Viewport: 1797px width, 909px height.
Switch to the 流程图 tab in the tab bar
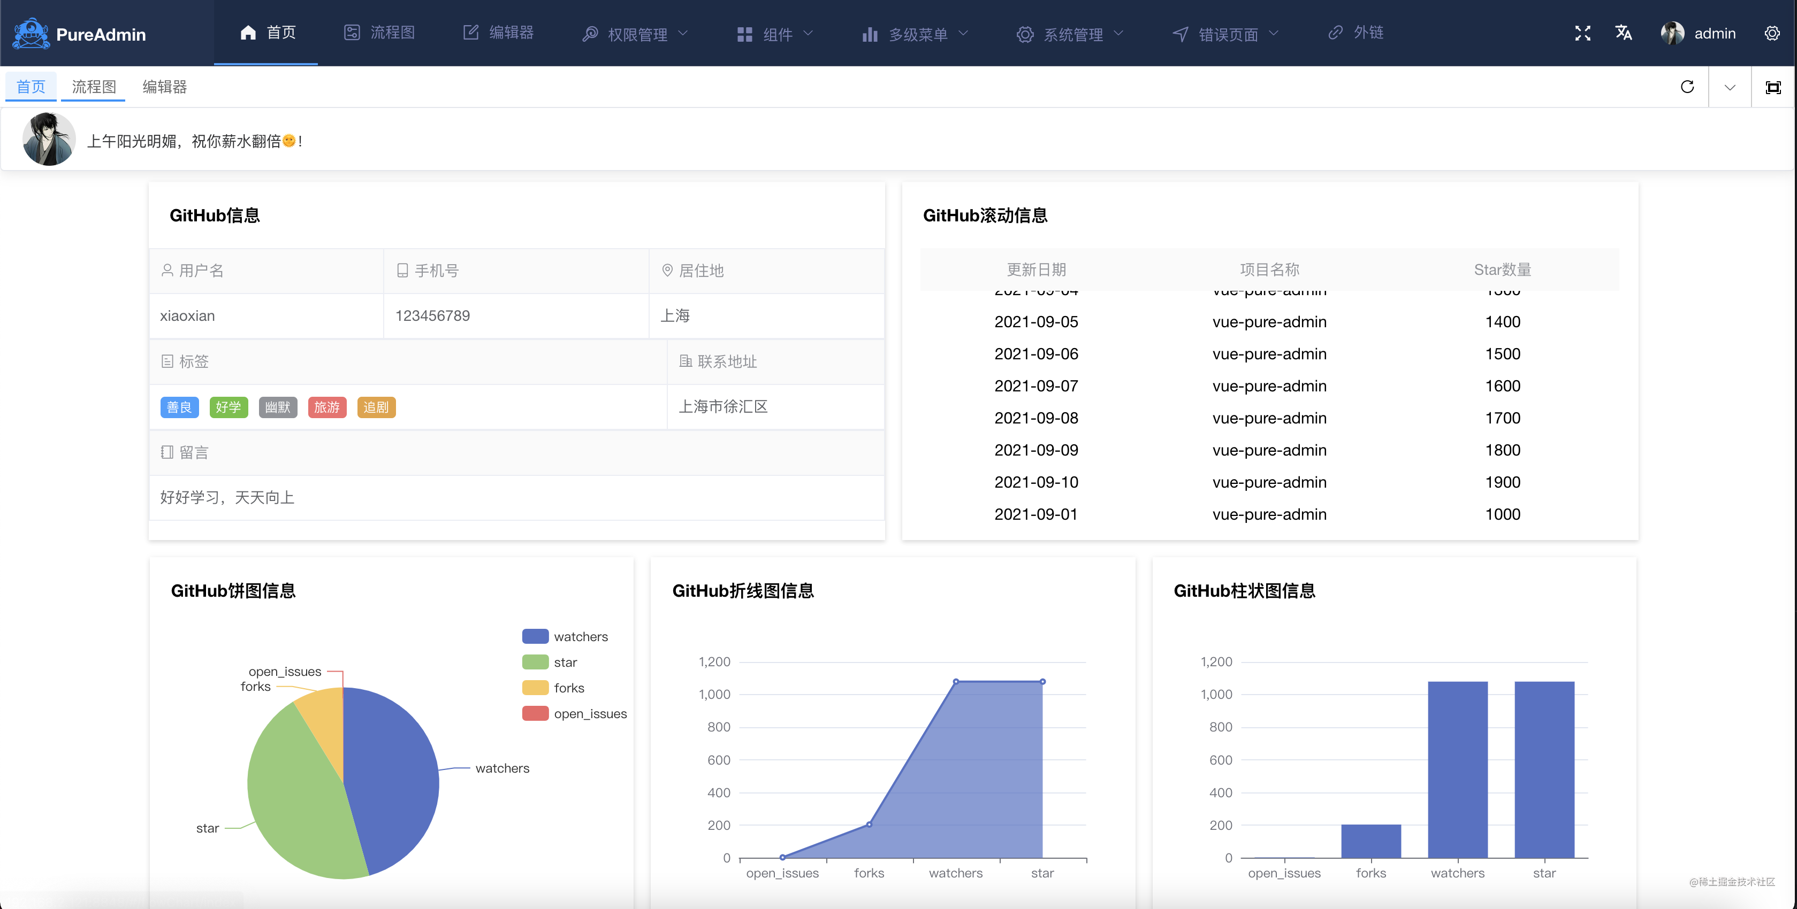coord(94,87)
